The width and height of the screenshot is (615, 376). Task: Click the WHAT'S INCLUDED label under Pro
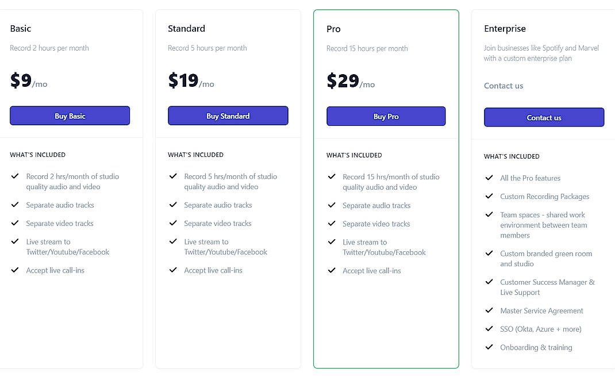pos(353,155)
